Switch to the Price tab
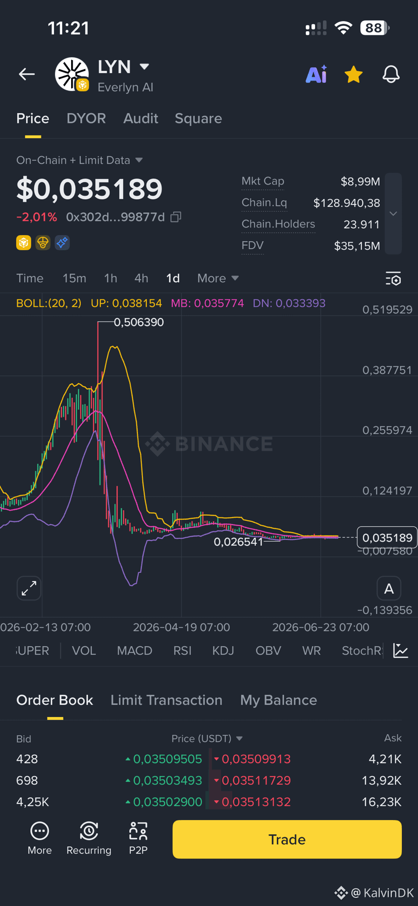The width and height of the screenshot is (418, 906). pos(33,118)
